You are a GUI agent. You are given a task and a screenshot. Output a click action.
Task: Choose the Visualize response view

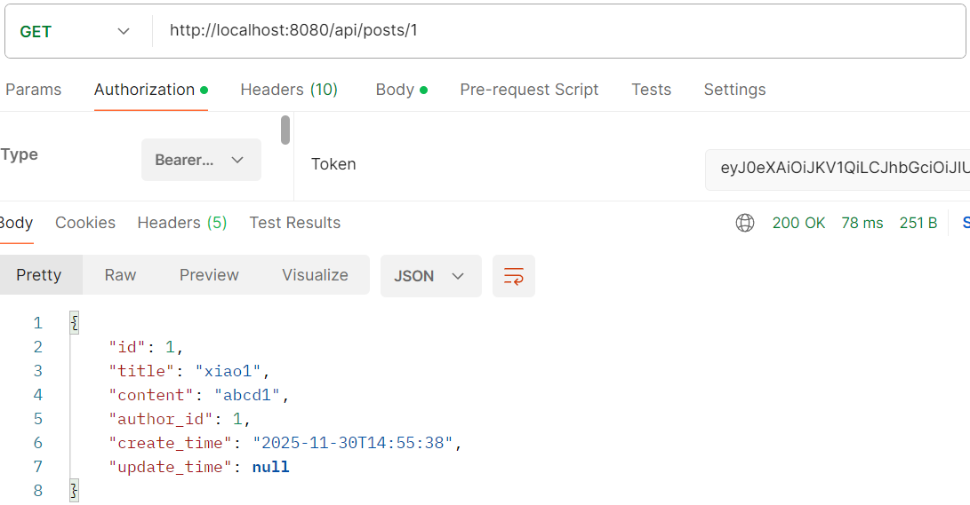(x=315, y=275)
